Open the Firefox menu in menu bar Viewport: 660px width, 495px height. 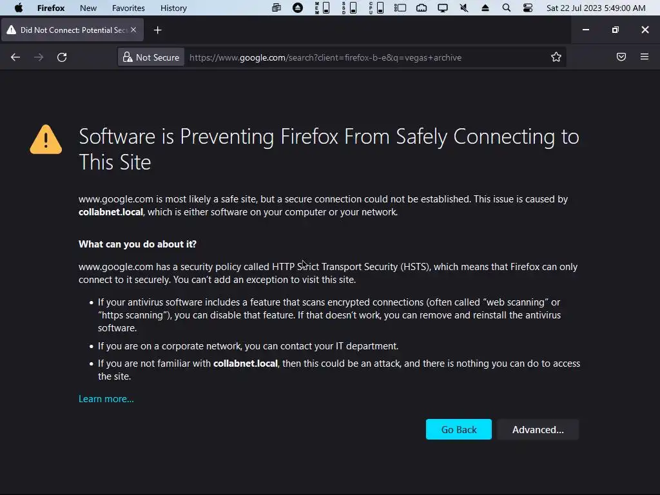tap(50, 8)
